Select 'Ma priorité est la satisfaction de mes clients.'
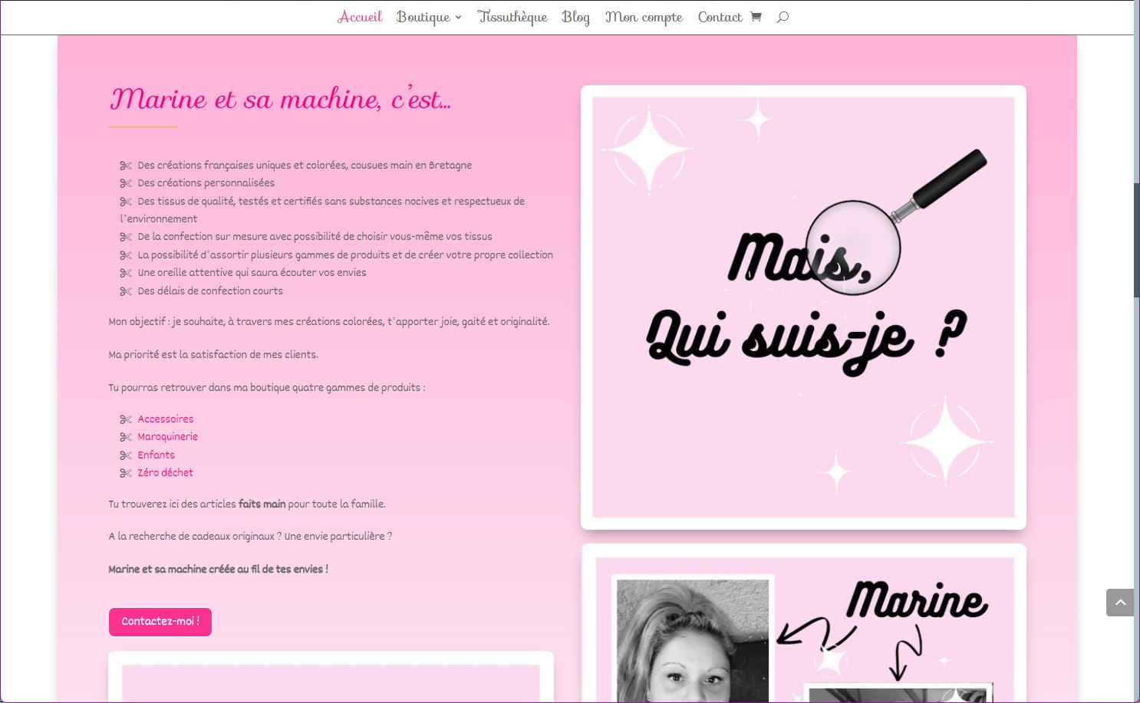 click(213, 354)
